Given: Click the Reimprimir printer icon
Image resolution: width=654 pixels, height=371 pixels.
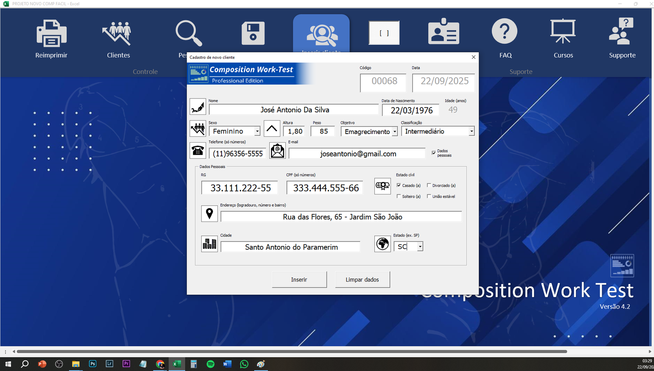Looking at the screenshot, I should pos(51,34).
